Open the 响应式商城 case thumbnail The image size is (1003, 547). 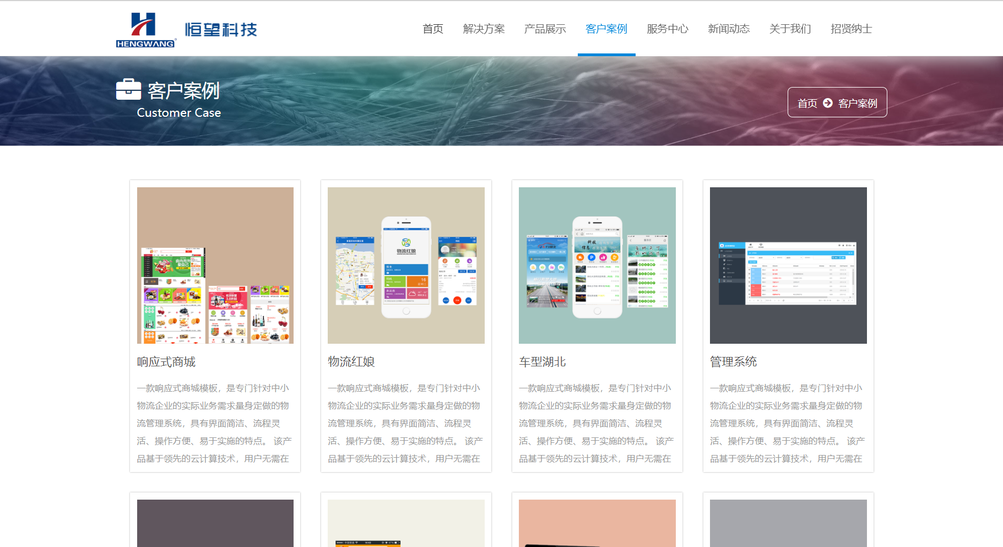[215, 266]
